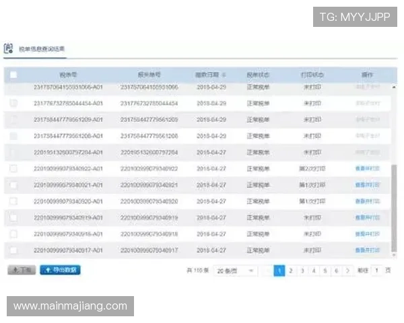Open the 税单信息查询结果 tab
The height and width of the screenshot is (323, 404).
point(42,49)
